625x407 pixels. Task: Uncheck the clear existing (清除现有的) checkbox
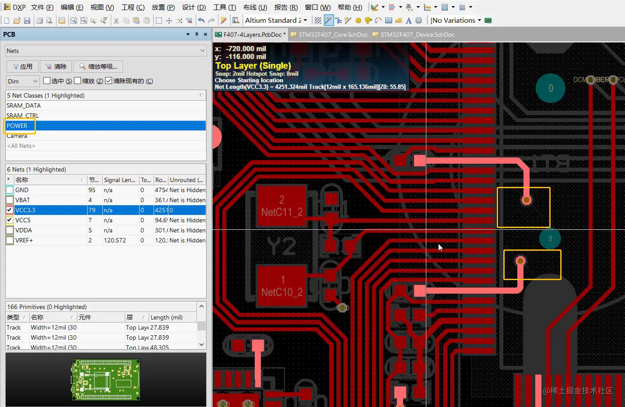pyautogui.click(x=109, y=81)
